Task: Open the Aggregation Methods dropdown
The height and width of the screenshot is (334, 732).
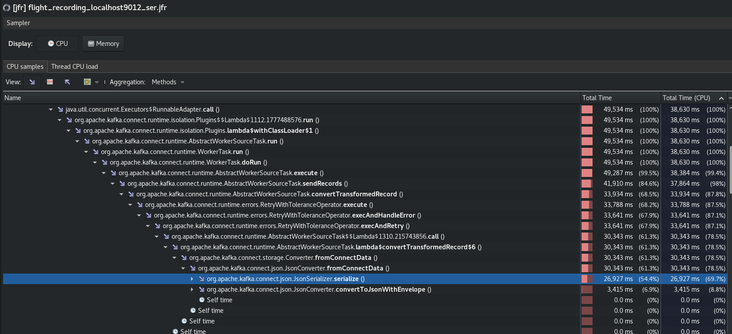Action: click(x=168, y=82)
